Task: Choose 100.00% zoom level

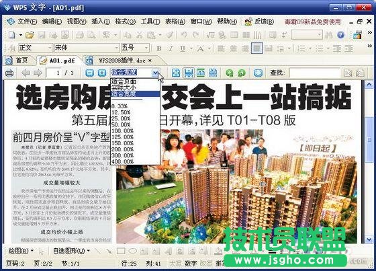Action: pos(136,131)
